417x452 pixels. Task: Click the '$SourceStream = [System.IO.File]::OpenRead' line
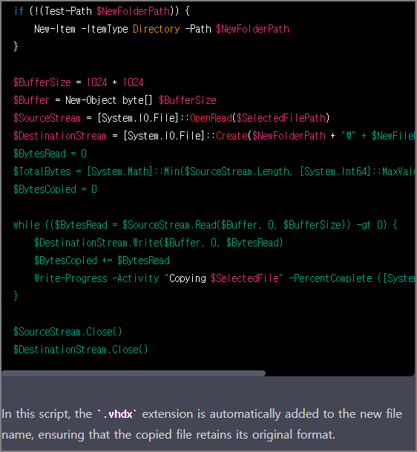point(171,118)
